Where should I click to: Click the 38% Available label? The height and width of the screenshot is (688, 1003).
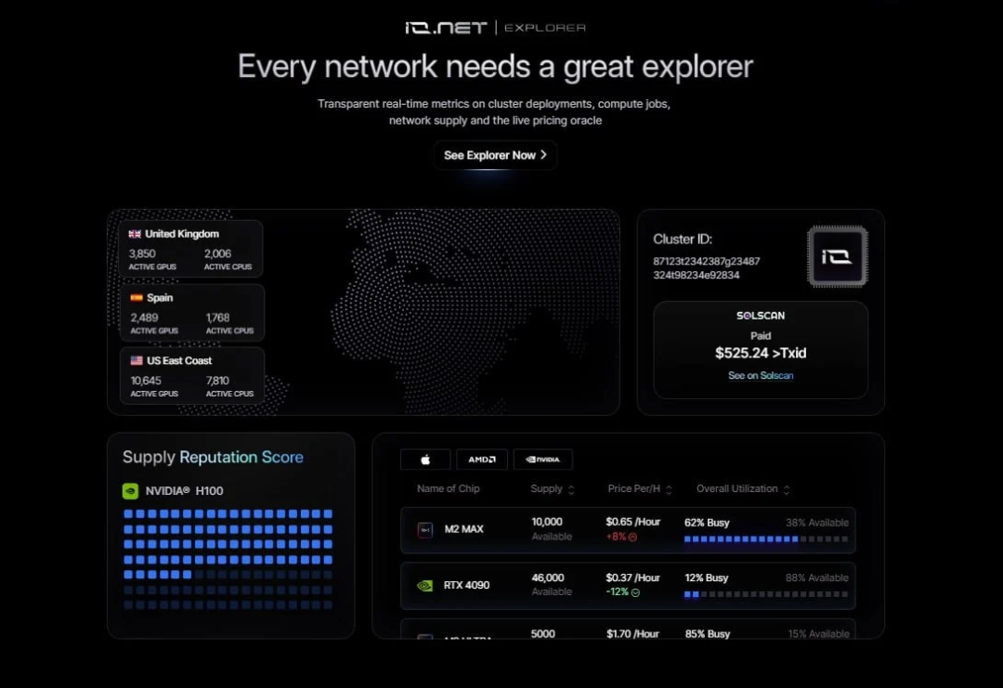(817, 523)
